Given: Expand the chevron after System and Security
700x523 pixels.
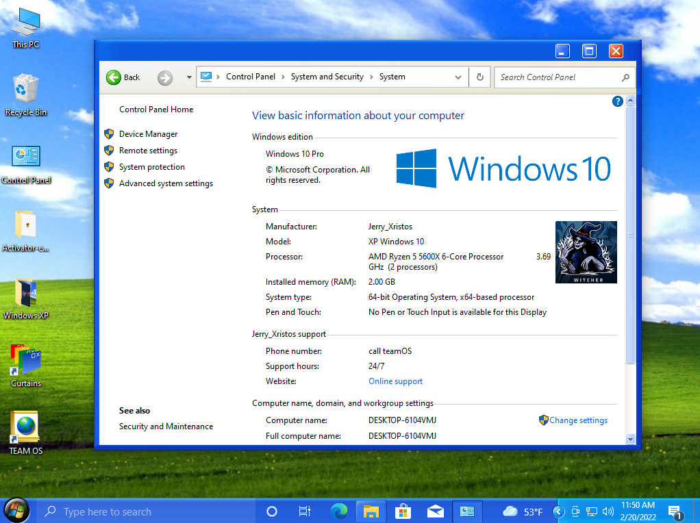Looking at the screenshot, I should click(371, 77).
